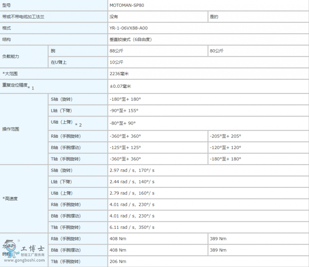Select the 206 Nm torque value
The height and width of the screenshot is (267, 309).
click(116, 261)
